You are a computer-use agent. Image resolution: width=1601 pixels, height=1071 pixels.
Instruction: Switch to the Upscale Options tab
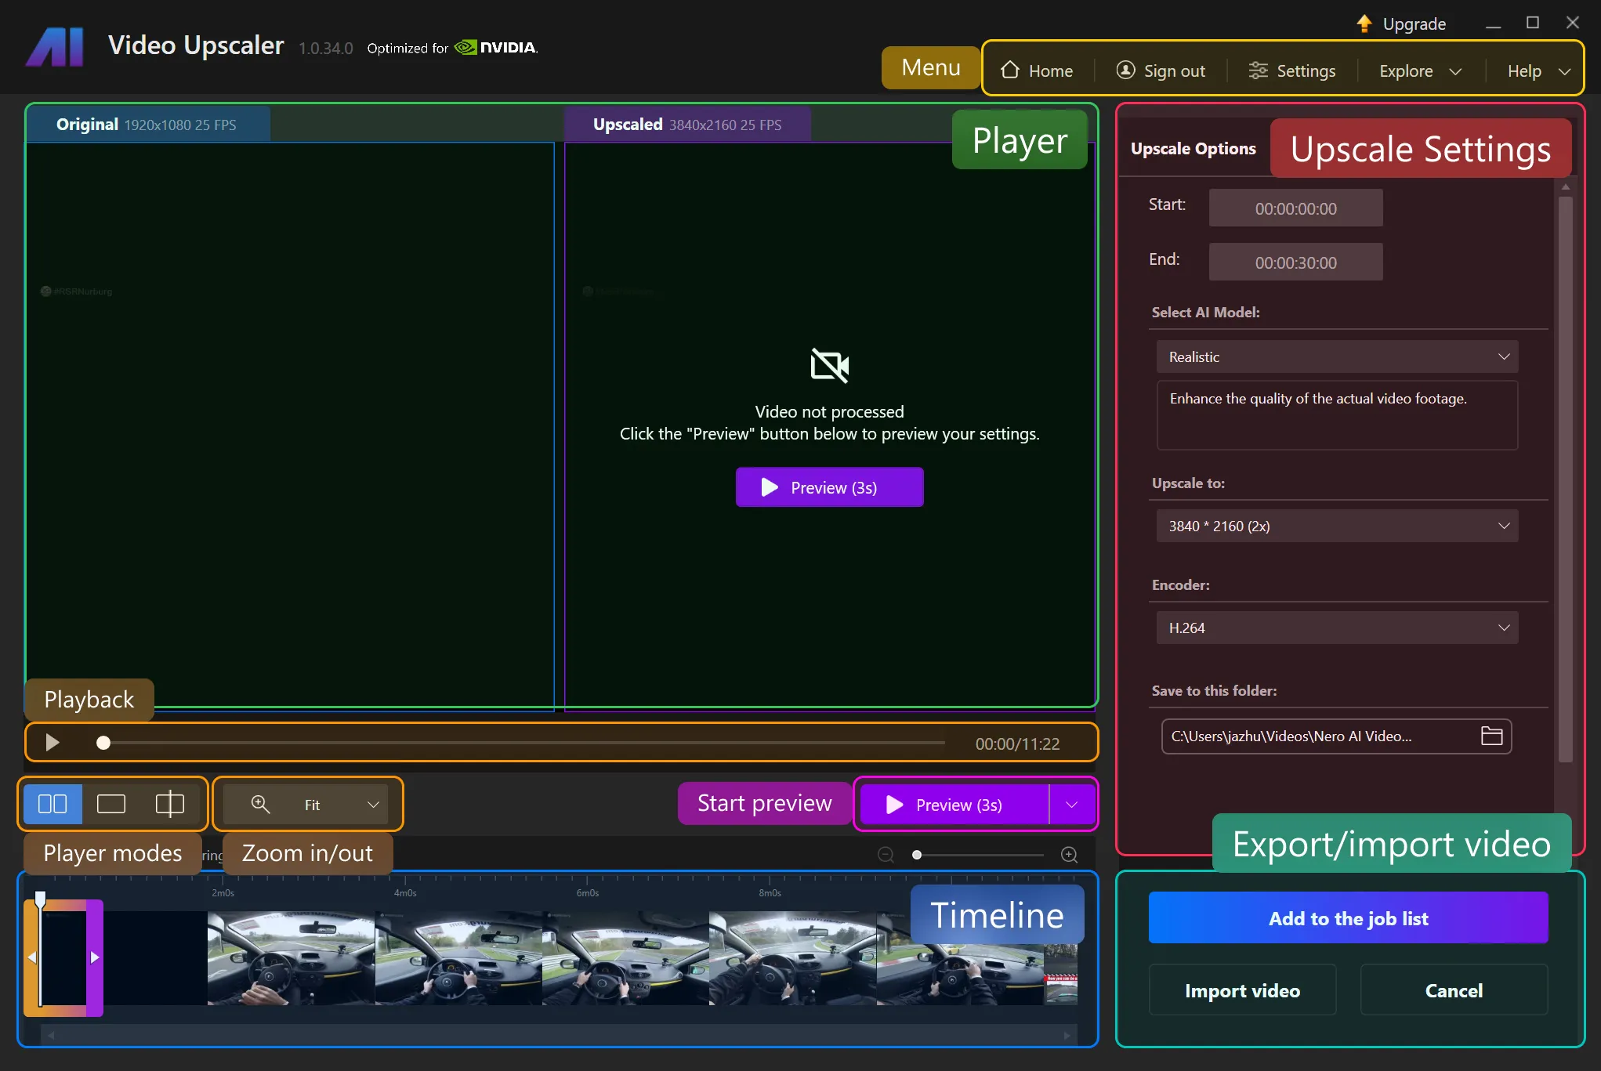[1192, 148]
